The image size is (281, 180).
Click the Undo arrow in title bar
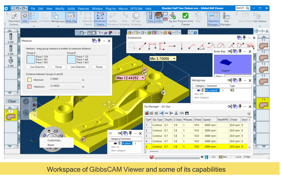tap(18, 8)
